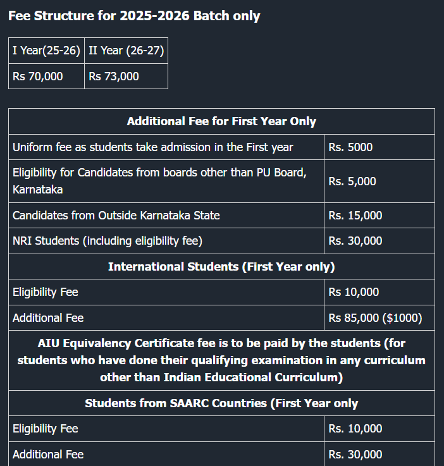
Task: Click the Rs. 15,000 outside Karnataka amount
Action: tap(355, 216)
